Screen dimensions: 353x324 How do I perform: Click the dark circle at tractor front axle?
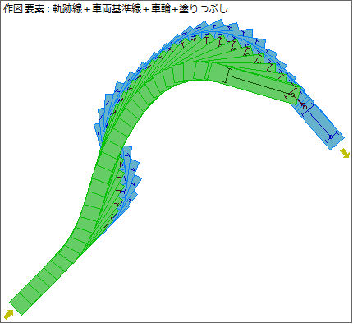(291, 95)
